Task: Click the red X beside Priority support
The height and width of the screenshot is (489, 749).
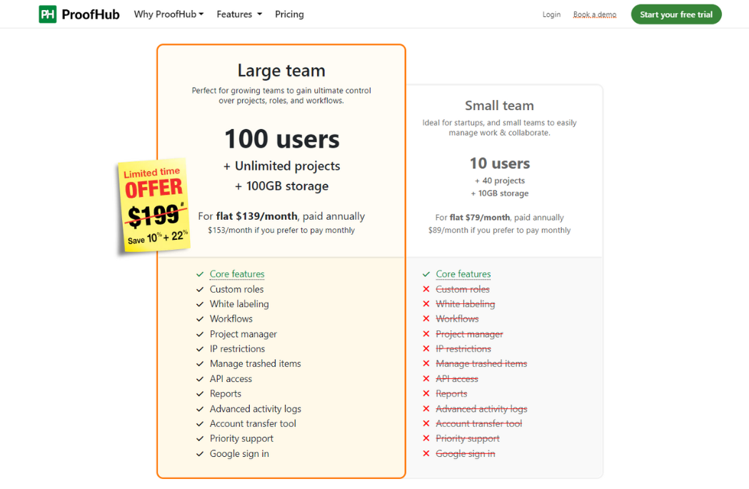Action: [426, 438]
